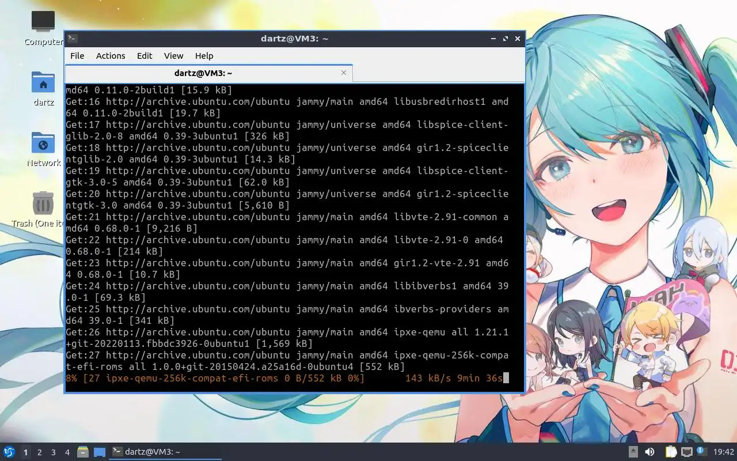Viewport: 737px width, 461px height.
Task: Select the Trash desktop icon
Action: (x=38, y=210)
